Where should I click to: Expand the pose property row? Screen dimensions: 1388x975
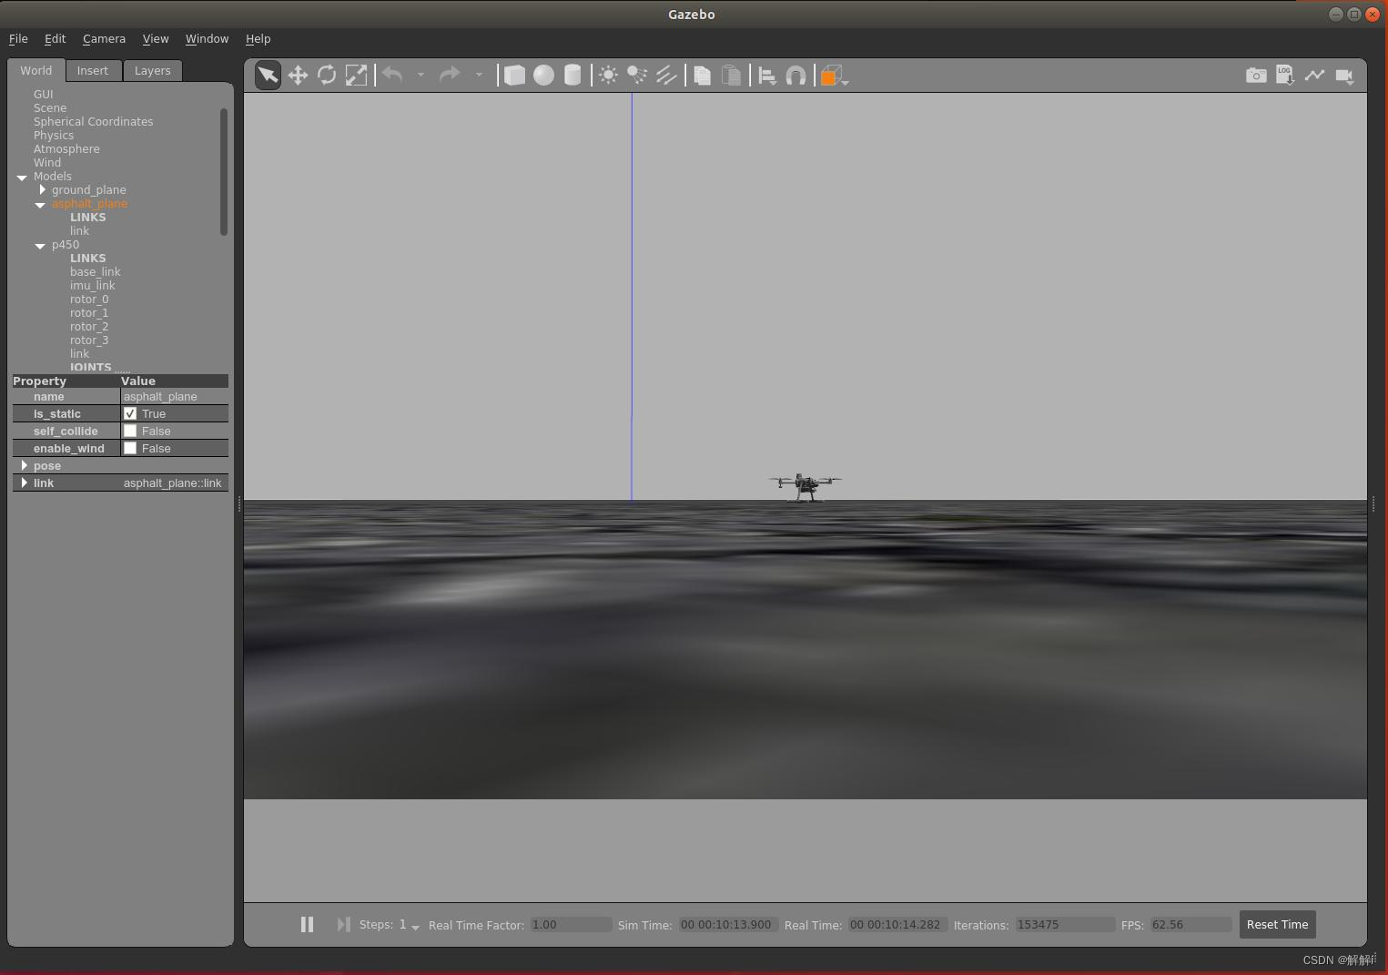[25, 465]
